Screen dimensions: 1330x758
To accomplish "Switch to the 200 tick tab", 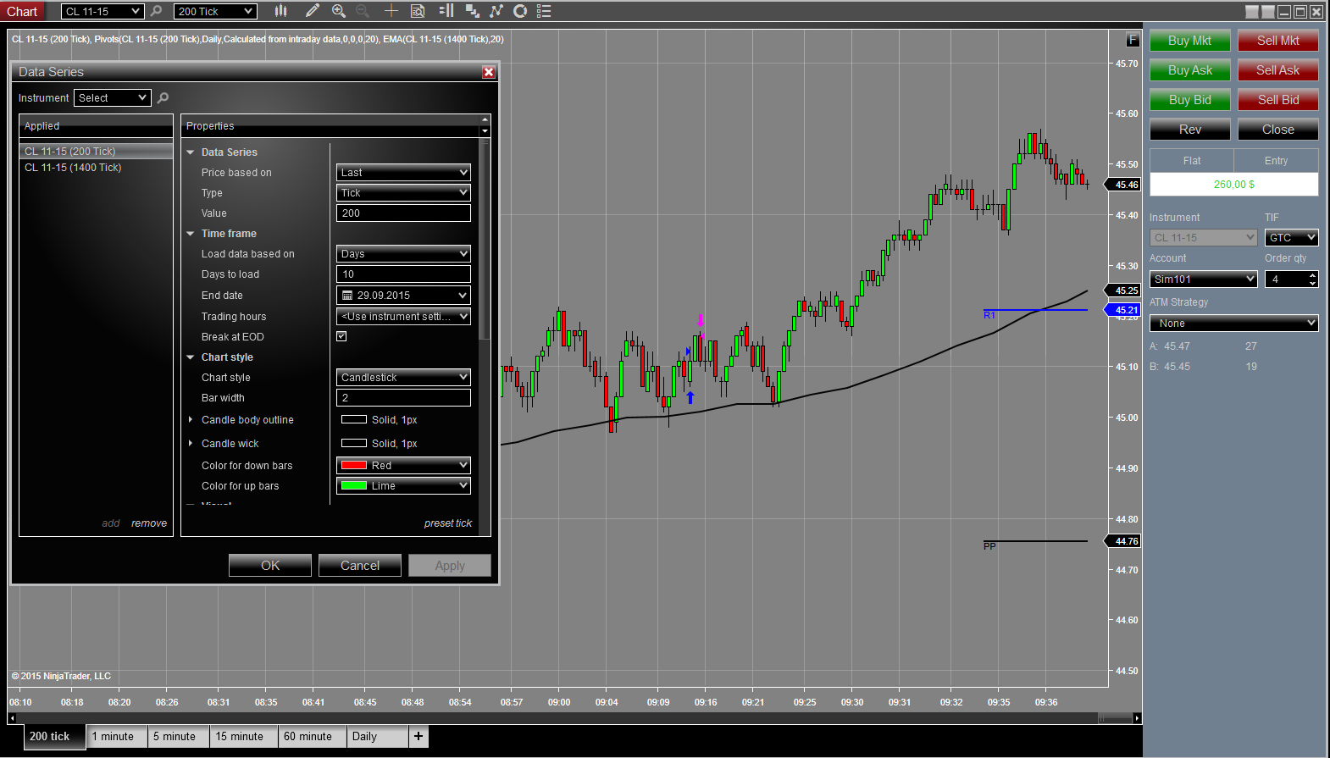I will click(x=55, y=737).
